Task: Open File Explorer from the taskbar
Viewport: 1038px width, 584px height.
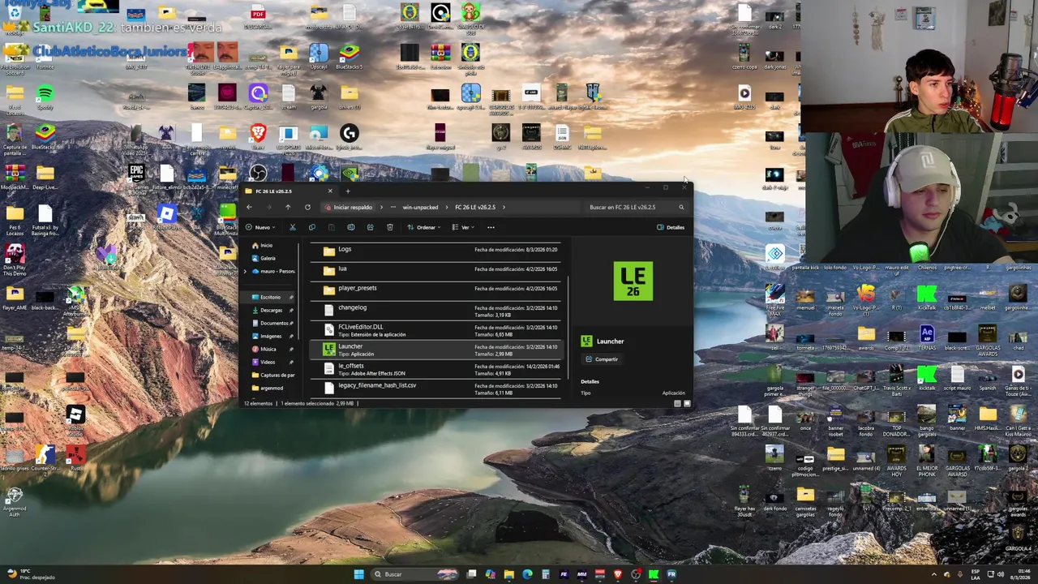Action: (508, 574)
